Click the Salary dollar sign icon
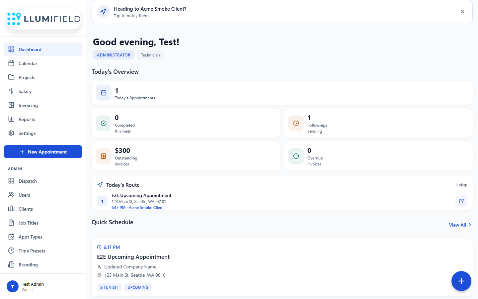478x299 pixels. 11,91
